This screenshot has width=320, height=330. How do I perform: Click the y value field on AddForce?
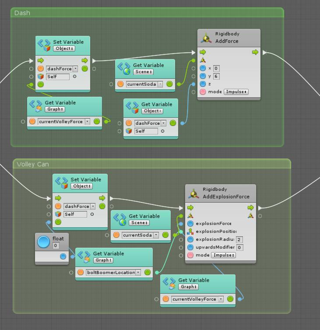[x=216, y=76]
